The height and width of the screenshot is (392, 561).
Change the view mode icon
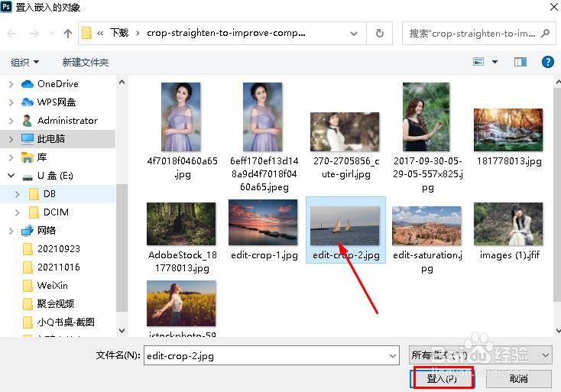pyautogui.click(x=478, y=62)
